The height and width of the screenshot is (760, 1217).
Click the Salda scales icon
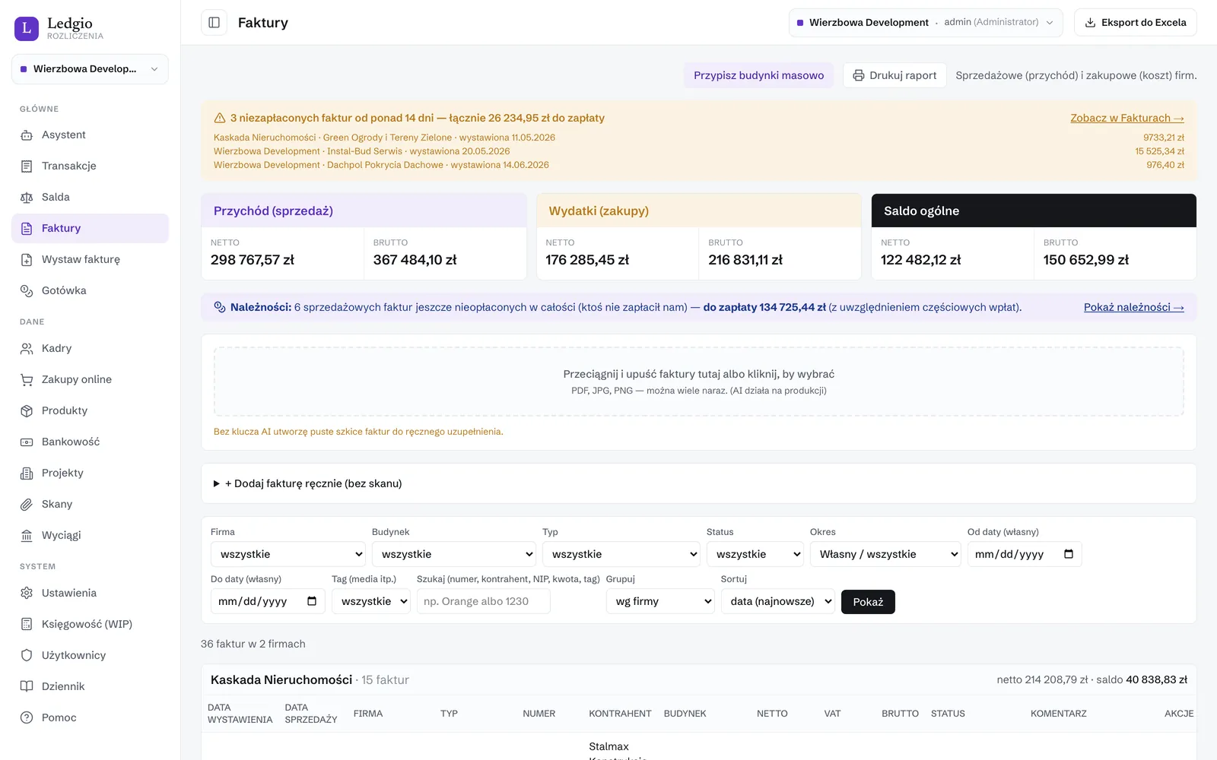click(x=27, y=198)
